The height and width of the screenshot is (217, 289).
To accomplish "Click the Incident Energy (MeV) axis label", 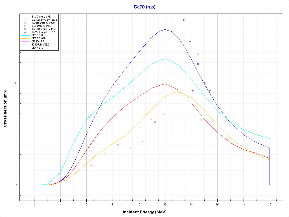I will click(146, 212).
